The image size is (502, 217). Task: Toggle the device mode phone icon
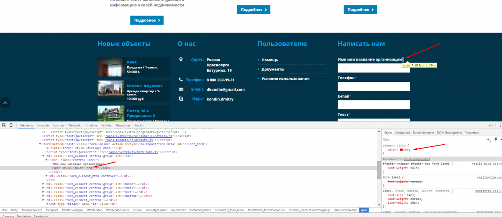click(11, 125)
